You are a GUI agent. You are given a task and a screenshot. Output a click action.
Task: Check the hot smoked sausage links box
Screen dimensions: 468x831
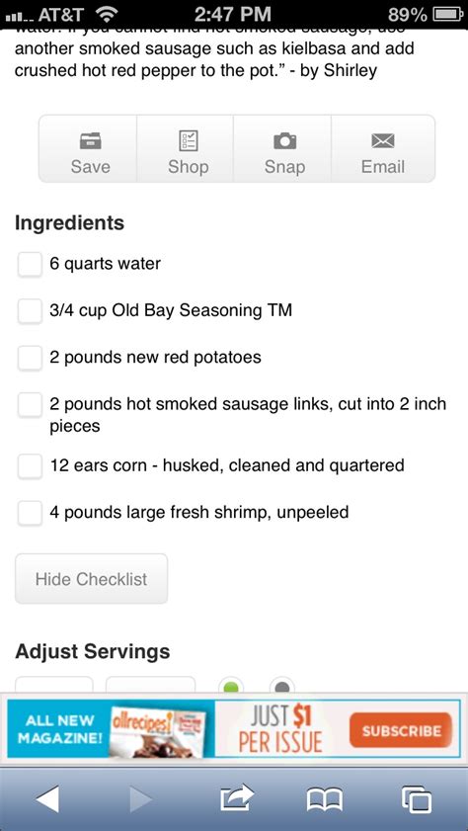pos(30,405)
